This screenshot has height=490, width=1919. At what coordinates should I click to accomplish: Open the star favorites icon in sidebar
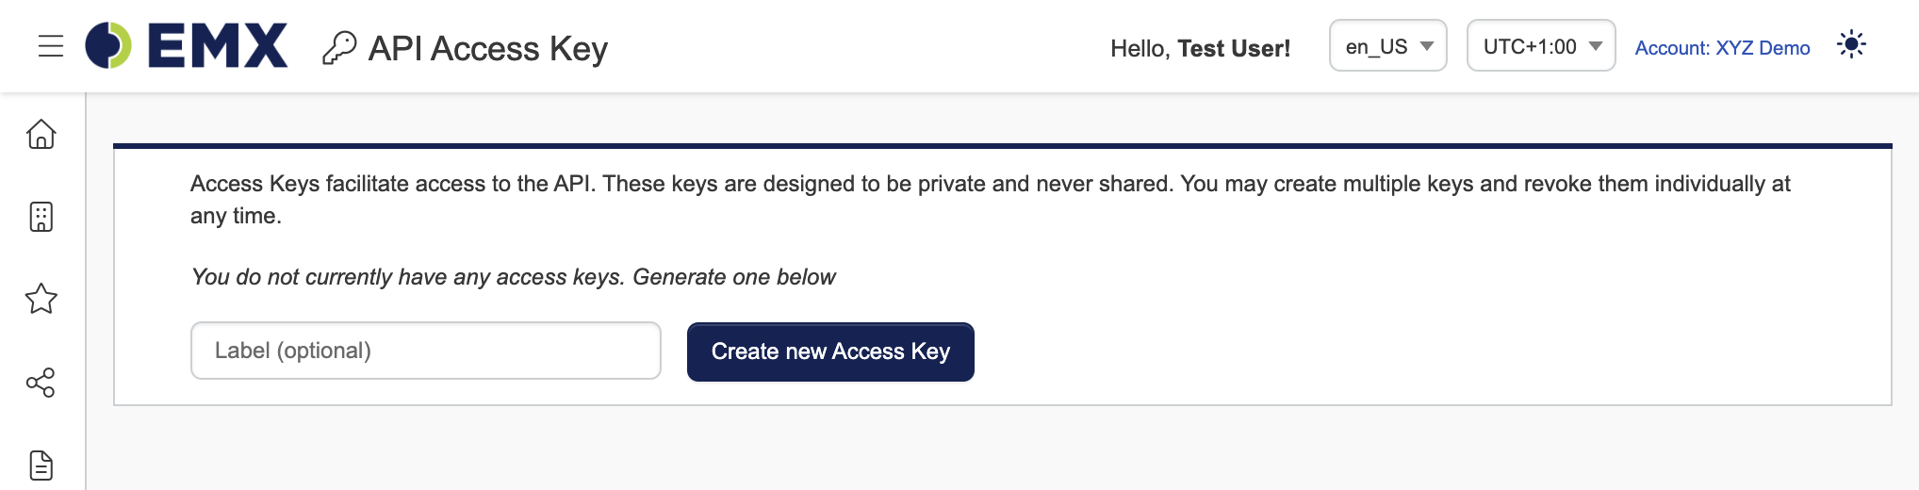click(x=41, y=299)
